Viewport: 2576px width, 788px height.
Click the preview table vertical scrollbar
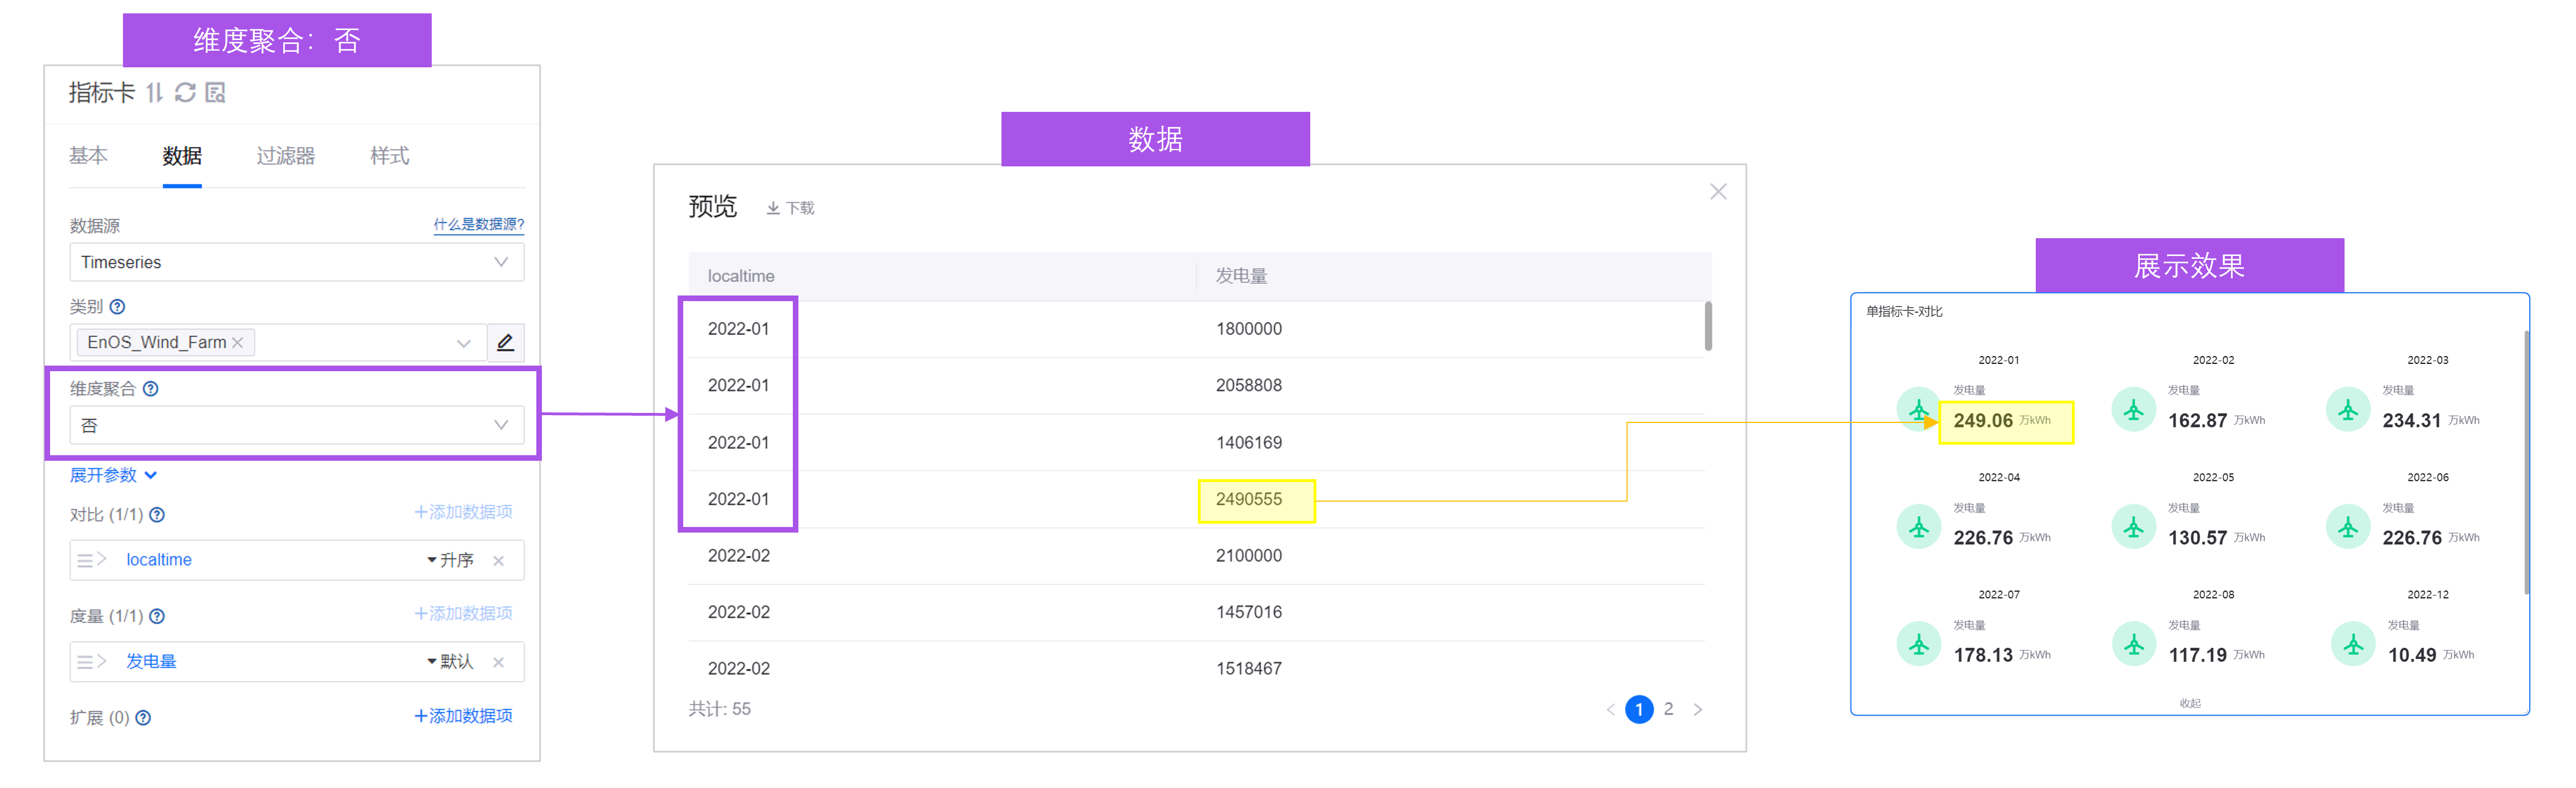tap(1708, 327)
